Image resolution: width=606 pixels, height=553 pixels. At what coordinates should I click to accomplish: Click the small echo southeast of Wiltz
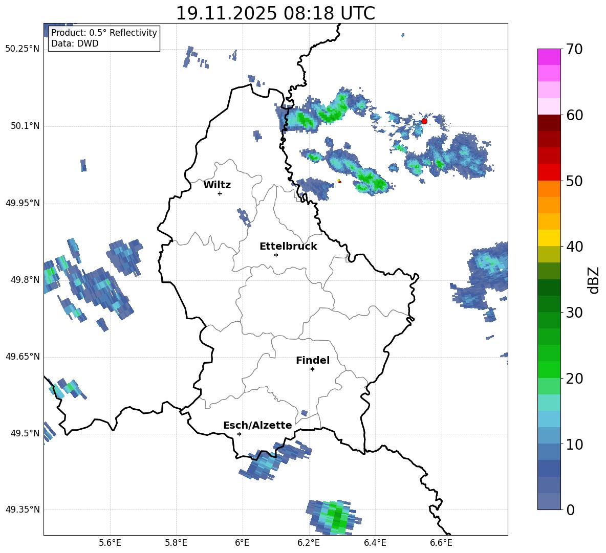click(244, 217)
